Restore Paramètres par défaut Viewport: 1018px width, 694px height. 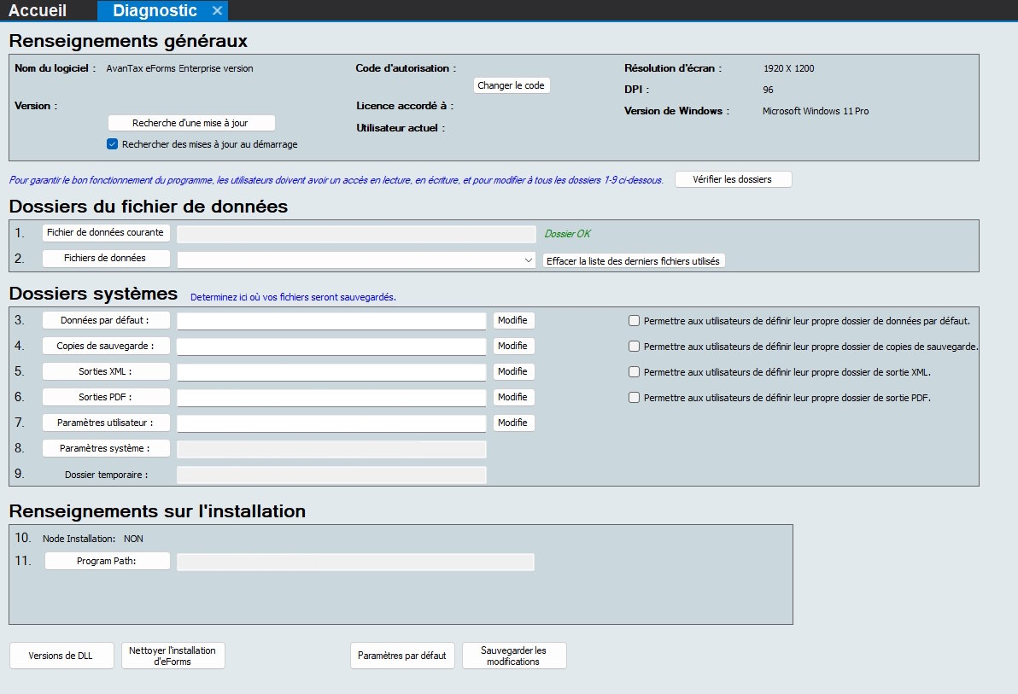pos(402,656)
